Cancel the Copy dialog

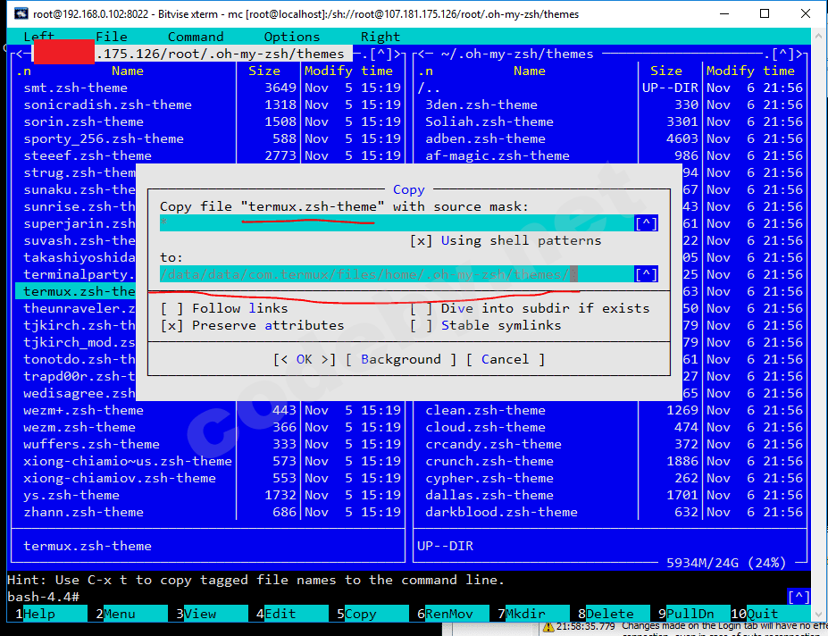(505, 359)
